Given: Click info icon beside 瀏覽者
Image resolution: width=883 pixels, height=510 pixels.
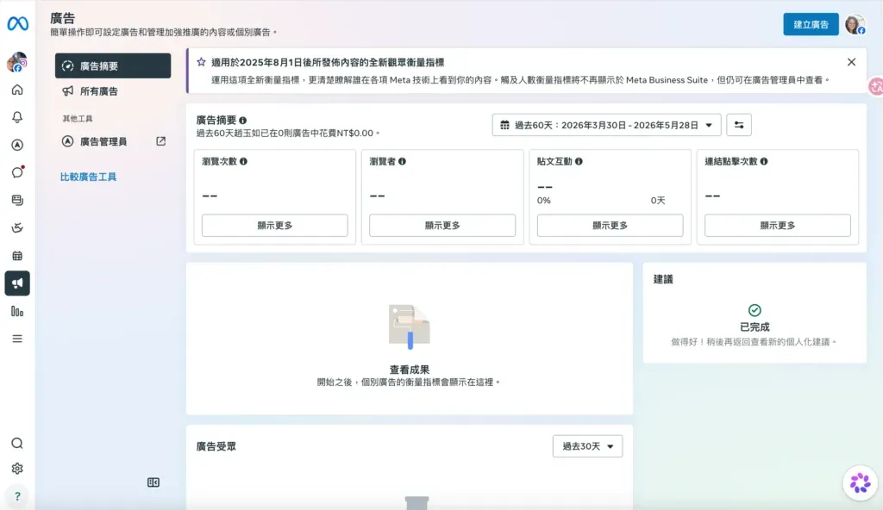Looking at the screenshot, I should [x=402, y=162].
